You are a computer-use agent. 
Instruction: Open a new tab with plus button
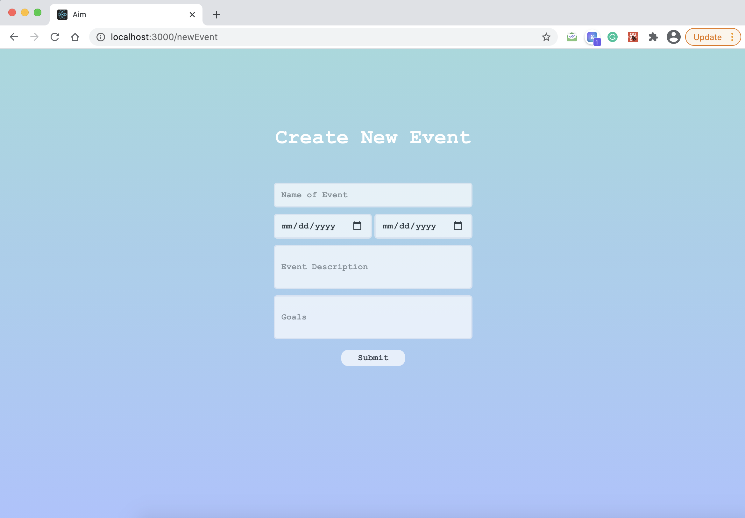(216, 15)
